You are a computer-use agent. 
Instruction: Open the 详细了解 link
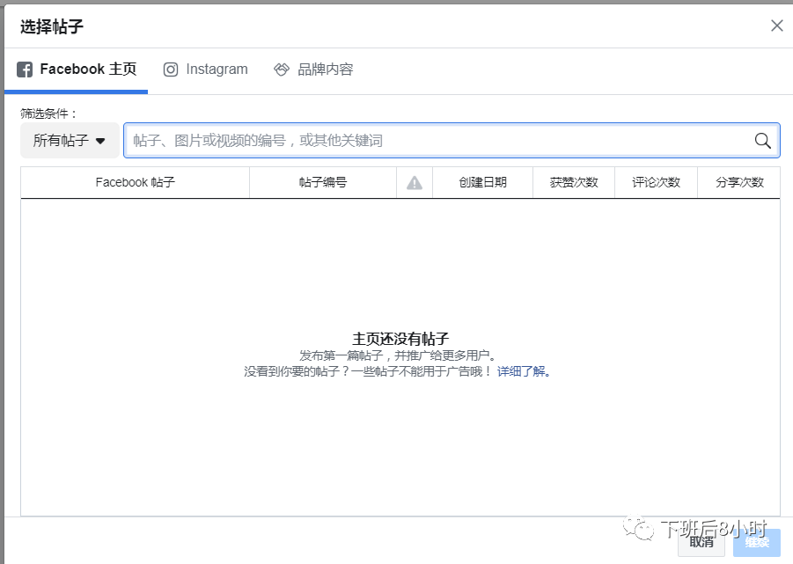(524, 371)
